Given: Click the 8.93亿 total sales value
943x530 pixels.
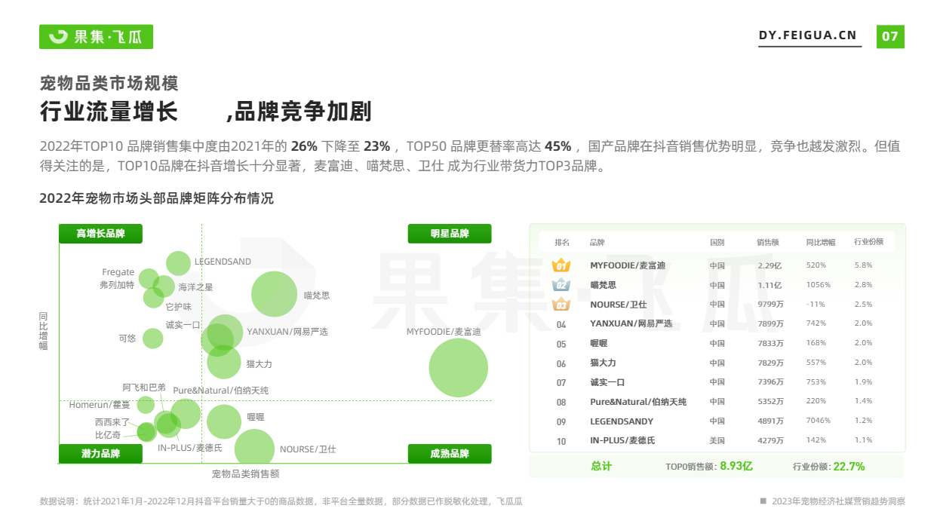Looking at the screenshot, I should 736,466.
